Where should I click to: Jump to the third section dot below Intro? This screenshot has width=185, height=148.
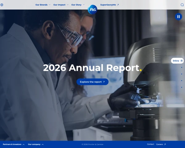[182, 80]
